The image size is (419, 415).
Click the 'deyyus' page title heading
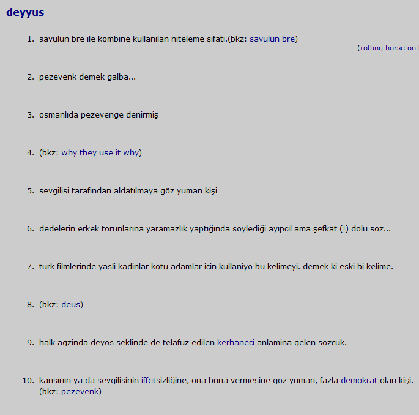pos(25,12)
